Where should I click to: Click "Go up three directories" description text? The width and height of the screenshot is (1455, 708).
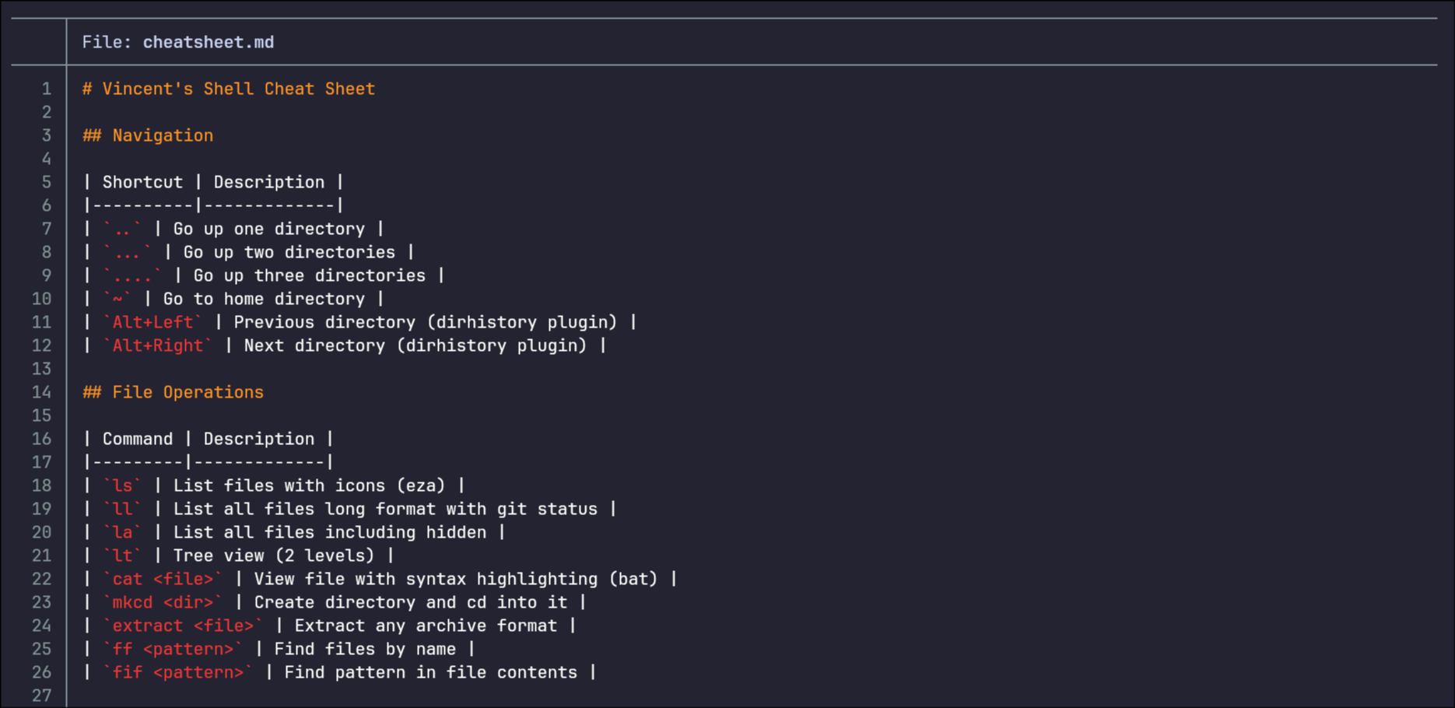(309, 275)
